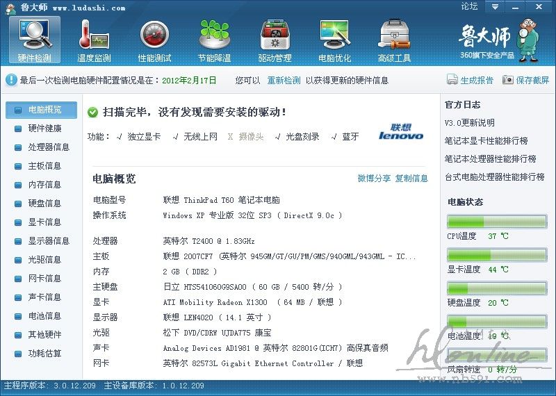Open 笔记本处理器性能排行榜 ranking link
The width and height of the screenshot is (556, 396).
(x=491, y=159)
